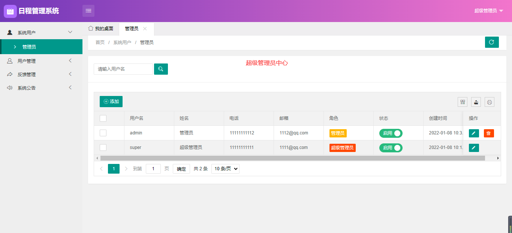Screen dimensions: 512x233
Task: Toggle the sidebar collapse hamburger button
Action: [88, 11]
